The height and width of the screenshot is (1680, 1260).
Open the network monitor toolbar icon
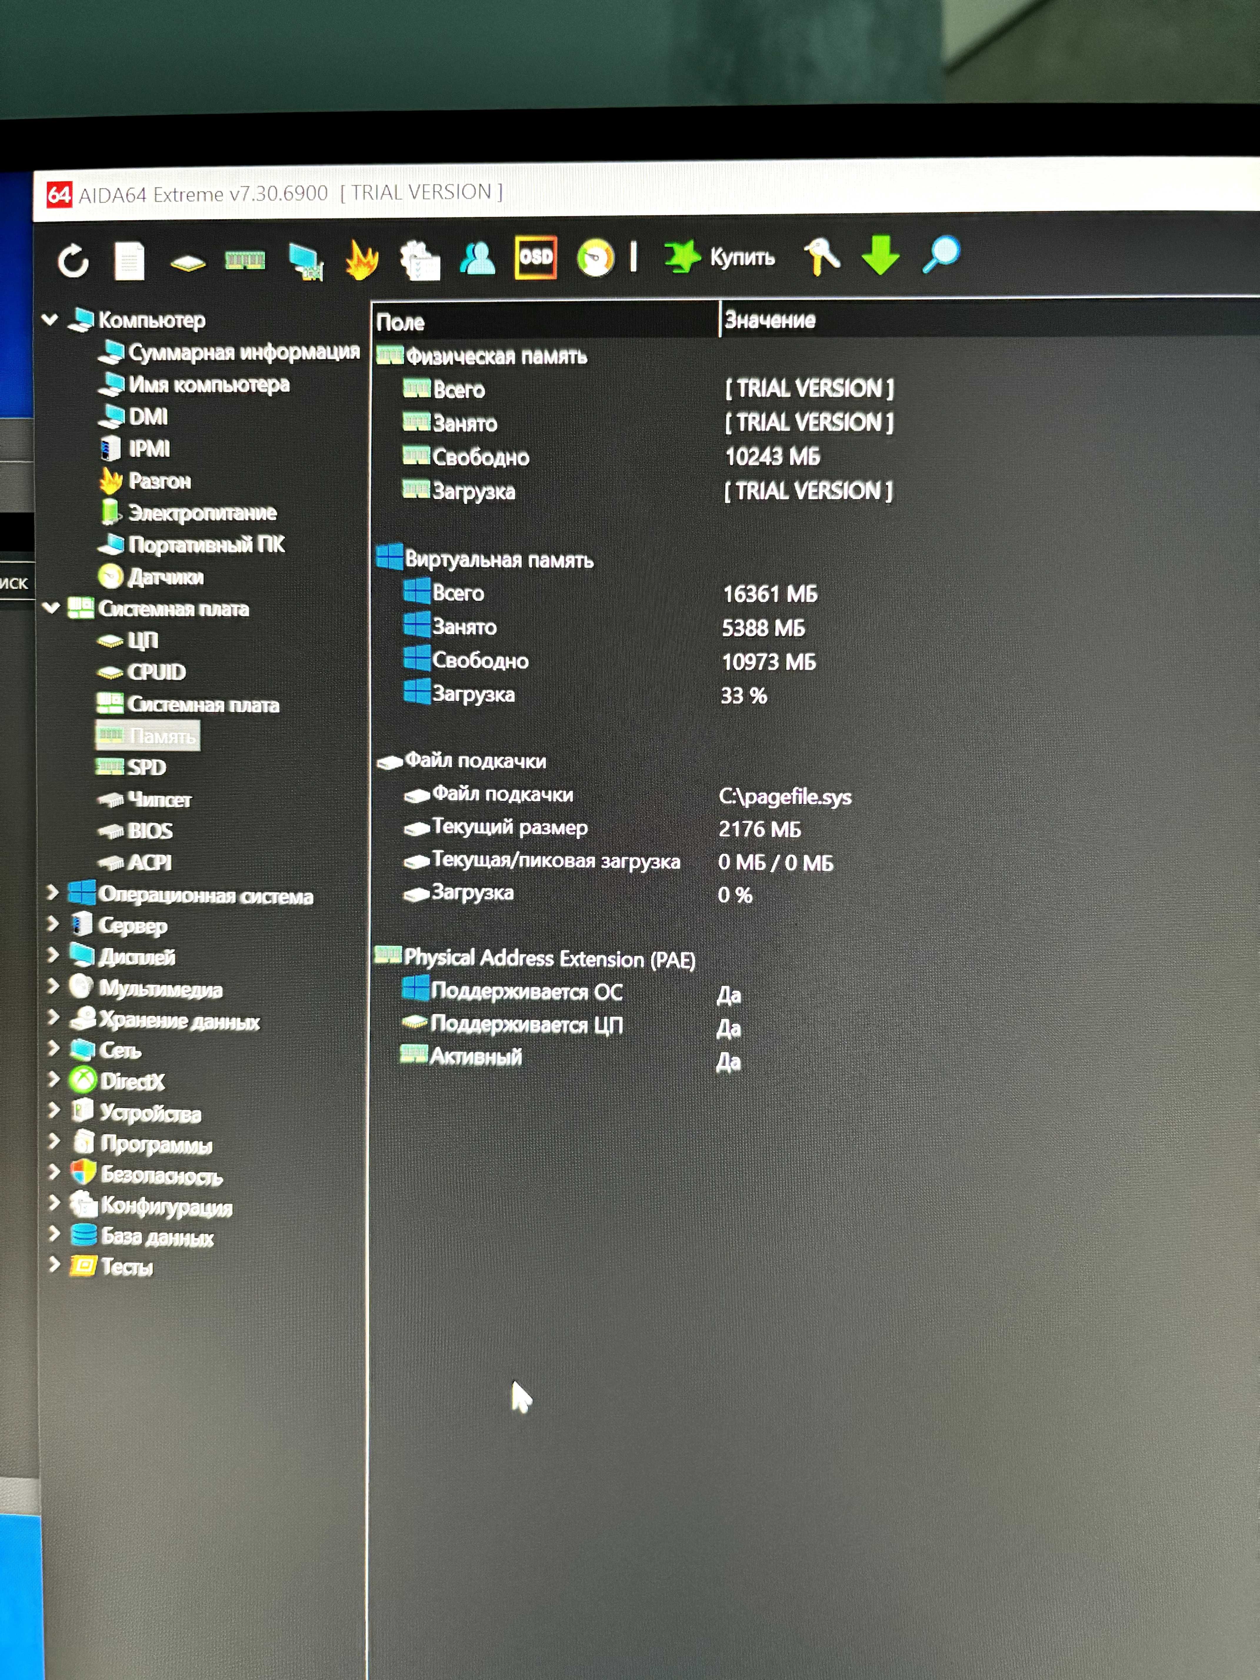click(306, 262)
